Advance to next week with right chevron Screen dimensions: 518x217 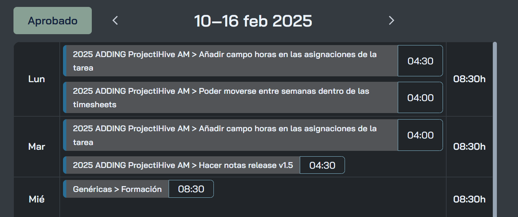(x=391, y=21)
